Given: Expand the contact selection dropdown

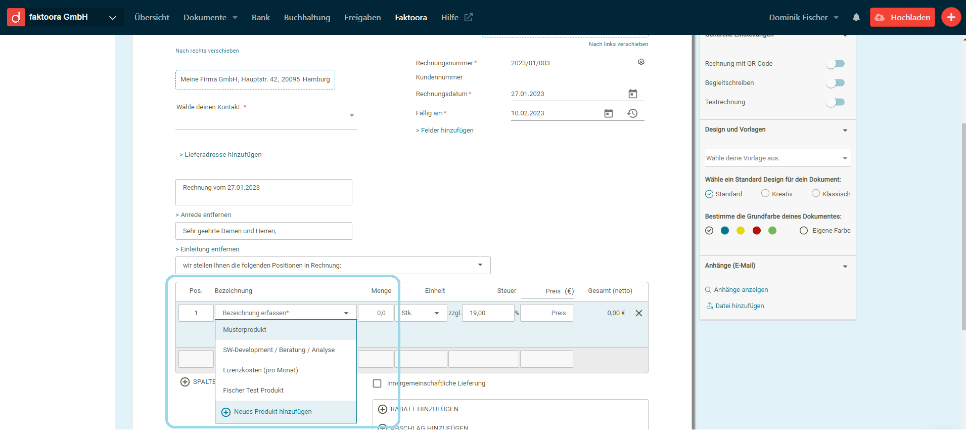Looking at the screenshot, I should [x=352, y=116].
